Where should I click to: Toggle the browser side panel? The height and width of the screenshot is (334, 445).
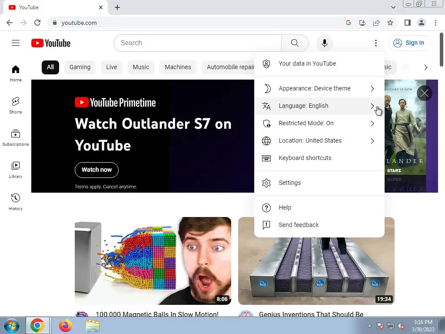[408, 23]
